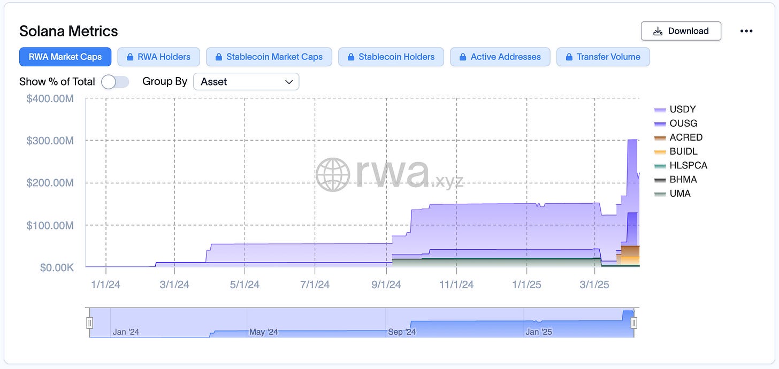Switch to Stablecoin Market Caps tab
This screenshot has height=369, width=779.
269,57
